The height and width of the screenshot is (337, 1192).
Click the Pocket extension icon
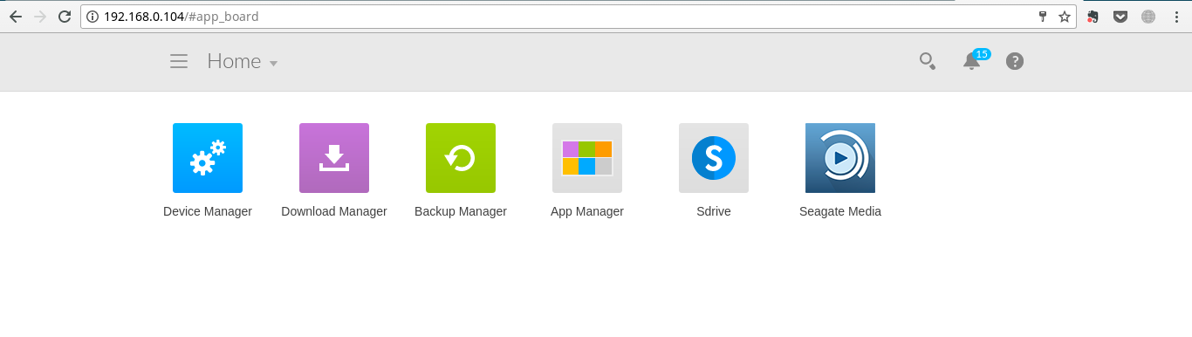[x=1120, y=17]
